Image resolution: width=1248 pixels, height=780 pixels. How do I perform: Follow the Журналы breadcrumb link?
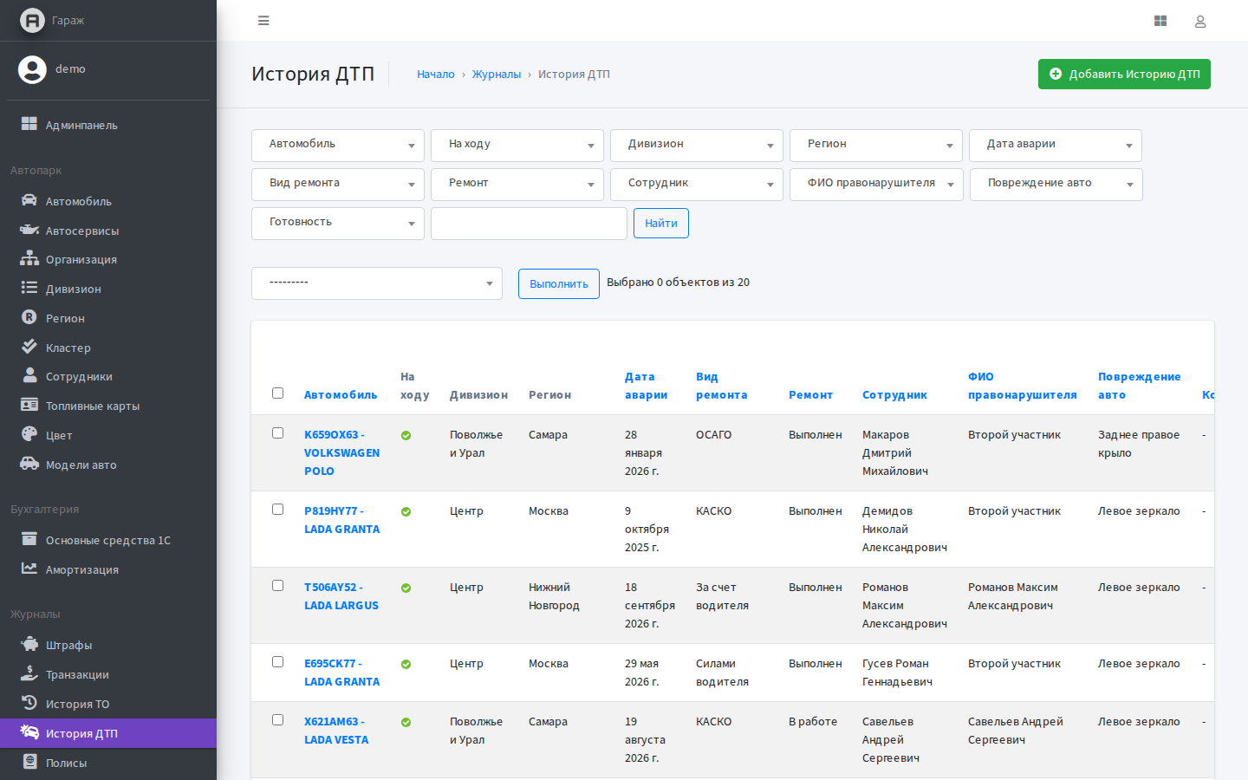coord(497,75)
